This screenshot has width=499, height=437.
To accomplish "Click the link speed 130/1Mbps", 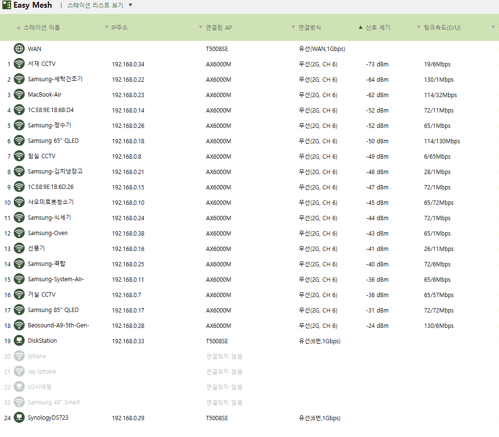I will pos(439,80).
